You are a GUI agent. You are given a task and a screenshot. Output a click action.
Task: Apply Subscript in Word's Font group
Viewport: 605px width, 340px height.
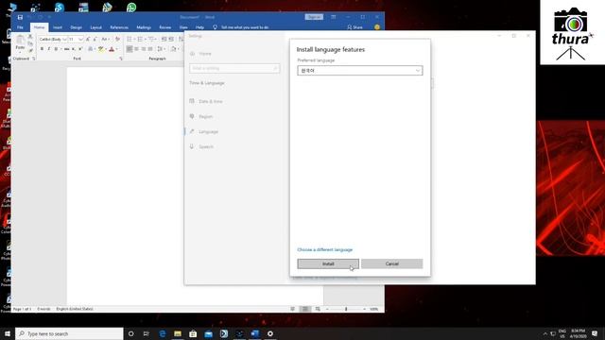coord(74,49)
